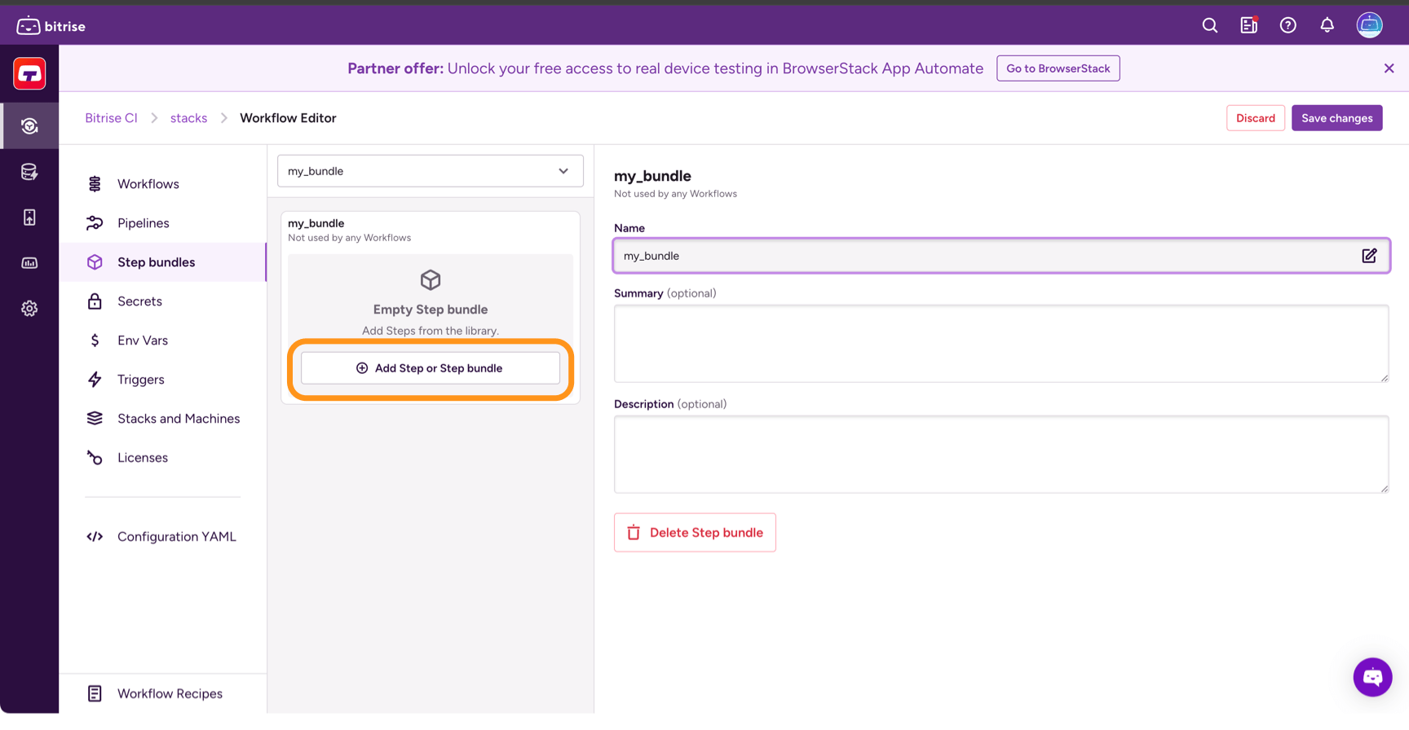Viewport: 1409px width, 730px height.
Task: Go to Secrets page
Action: point(139,301)
